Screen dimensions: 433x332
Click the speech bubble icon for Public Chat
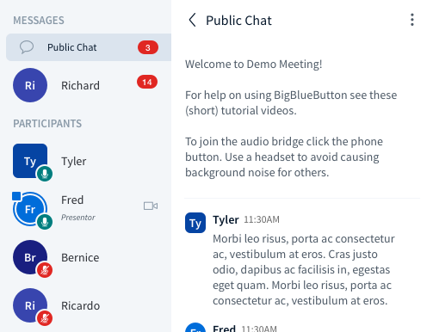27,47
